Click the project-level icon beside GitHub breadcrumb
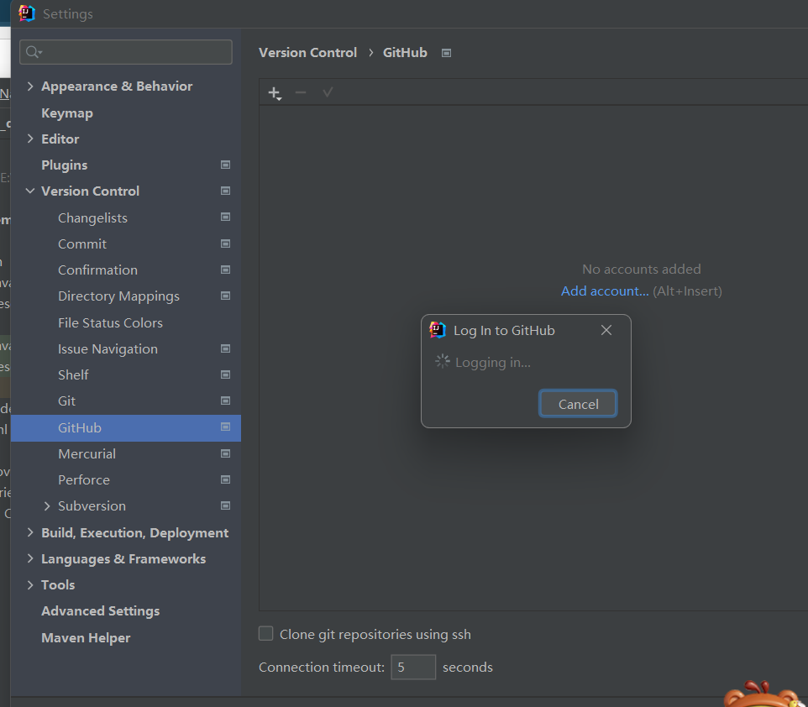 point(446,53)
